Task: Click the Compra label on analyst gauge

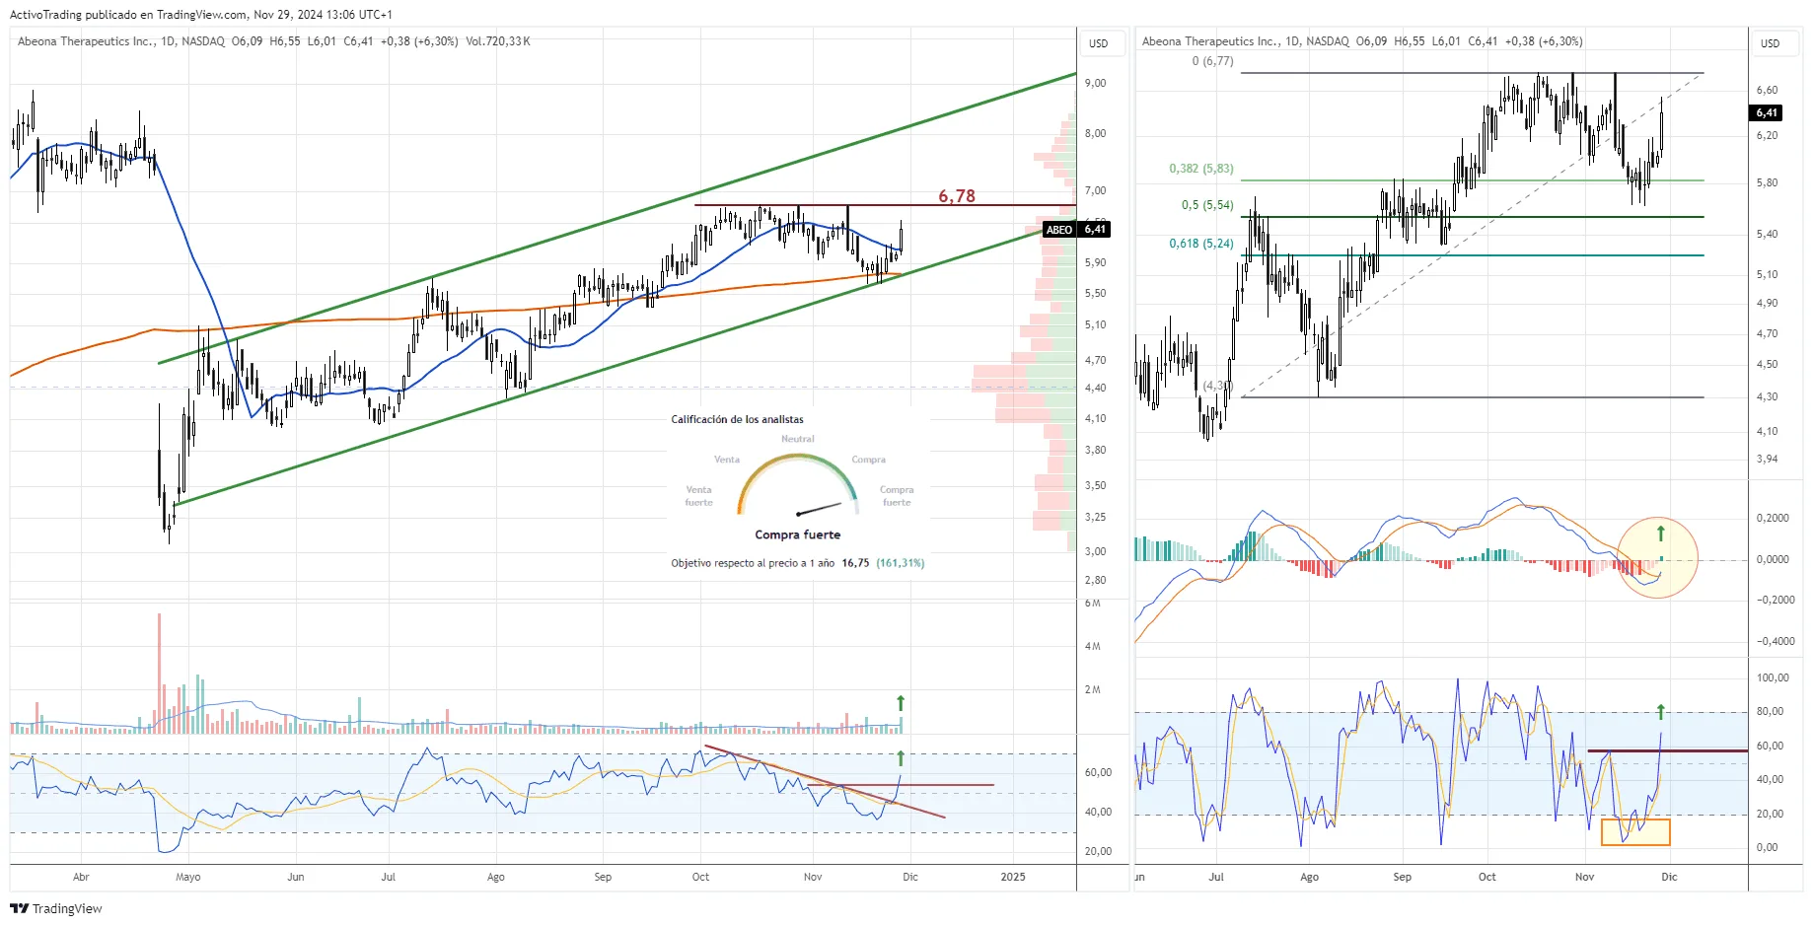Action: point(868,460)
